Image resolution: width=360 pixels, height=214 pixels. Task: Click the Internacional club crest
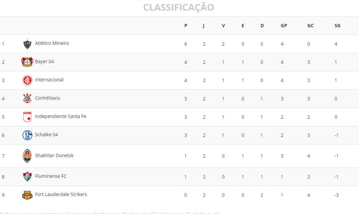coord(27,80)
